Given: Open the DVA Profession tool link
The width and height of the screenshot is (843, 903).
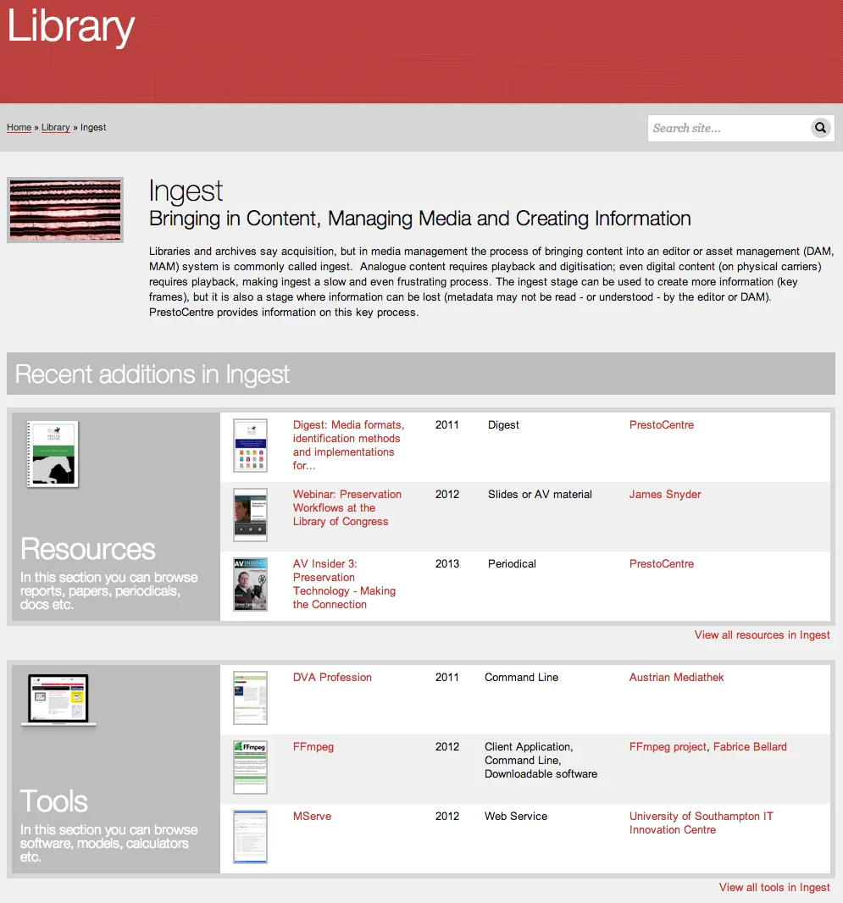Looking at the screenshot, I should point(332,678).
